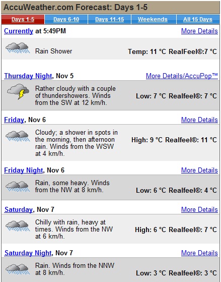
Task: Click the rain shower icon beside current conditions
Action: [x=18, y=48]
